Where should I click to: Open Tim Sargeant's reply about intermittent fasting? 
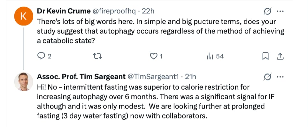pos(151,101)
